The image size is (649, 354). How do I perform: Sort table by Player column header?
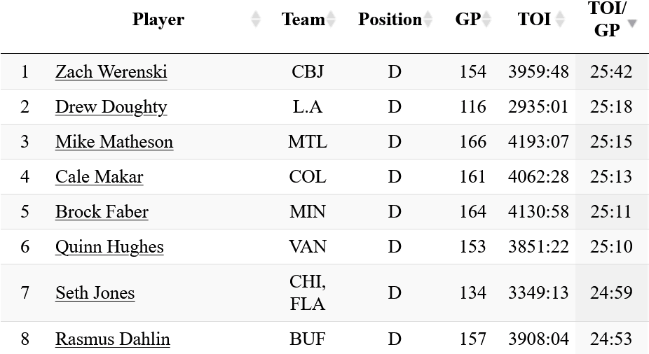point(158,20)
